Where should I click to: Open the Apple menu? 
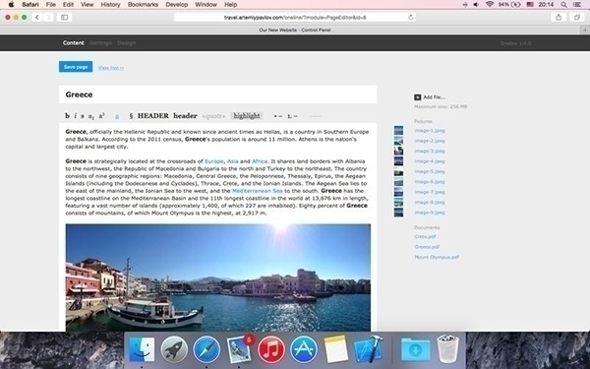pyautogui.click(x=11, y=5)
